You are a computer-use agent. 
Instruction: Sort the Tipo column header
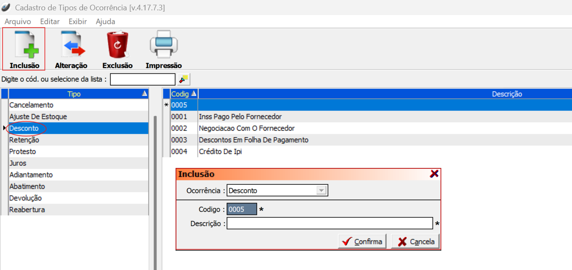(x=74, y=94)
